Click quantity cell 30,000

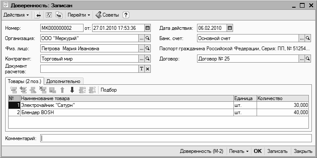point(283,105)
